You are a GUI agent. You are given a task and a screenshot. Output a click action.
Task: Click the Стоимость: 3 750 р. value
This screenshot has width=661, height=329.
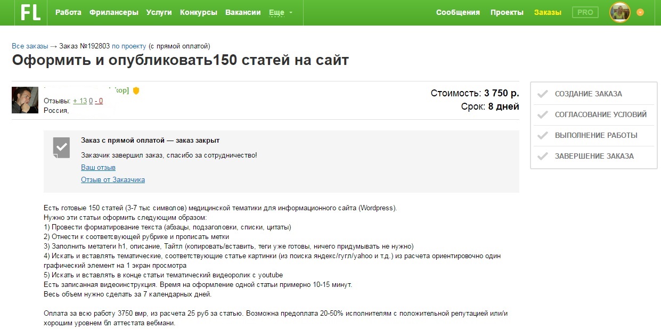click(x=475, y=94)
